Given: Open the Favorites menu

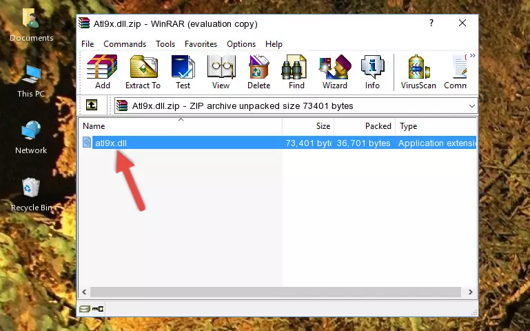Looking at the screenshot, I should point(201,44).
